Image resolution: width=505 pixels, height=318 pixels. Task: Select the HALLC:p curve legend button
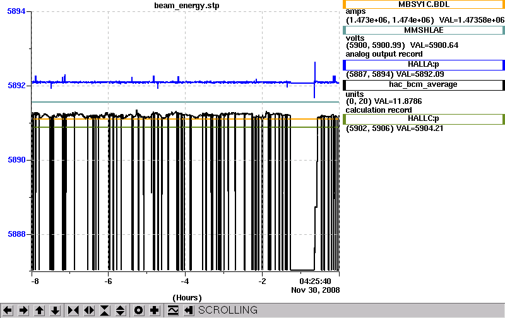pyautogui.click(x=424, y=119)
